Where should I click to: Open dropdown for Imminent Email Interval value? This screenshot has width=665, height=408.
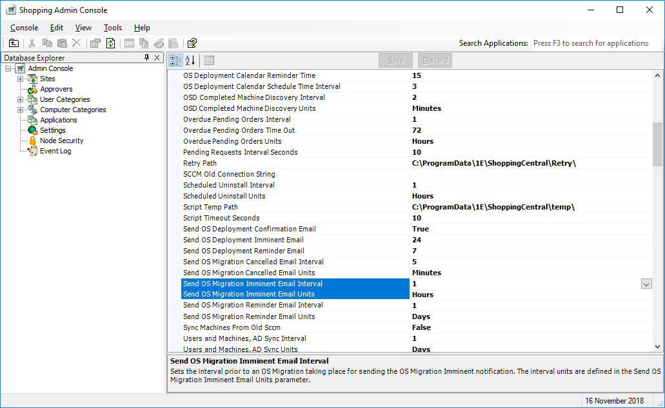point(646,284)
